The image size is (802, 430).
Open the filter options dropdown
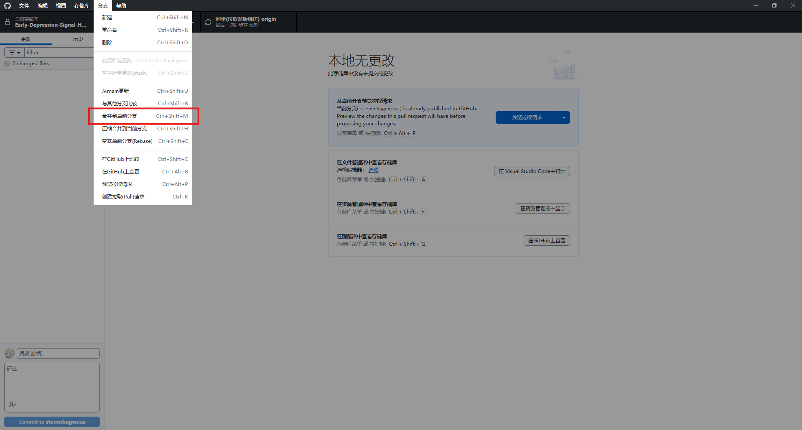coord(15,53)
